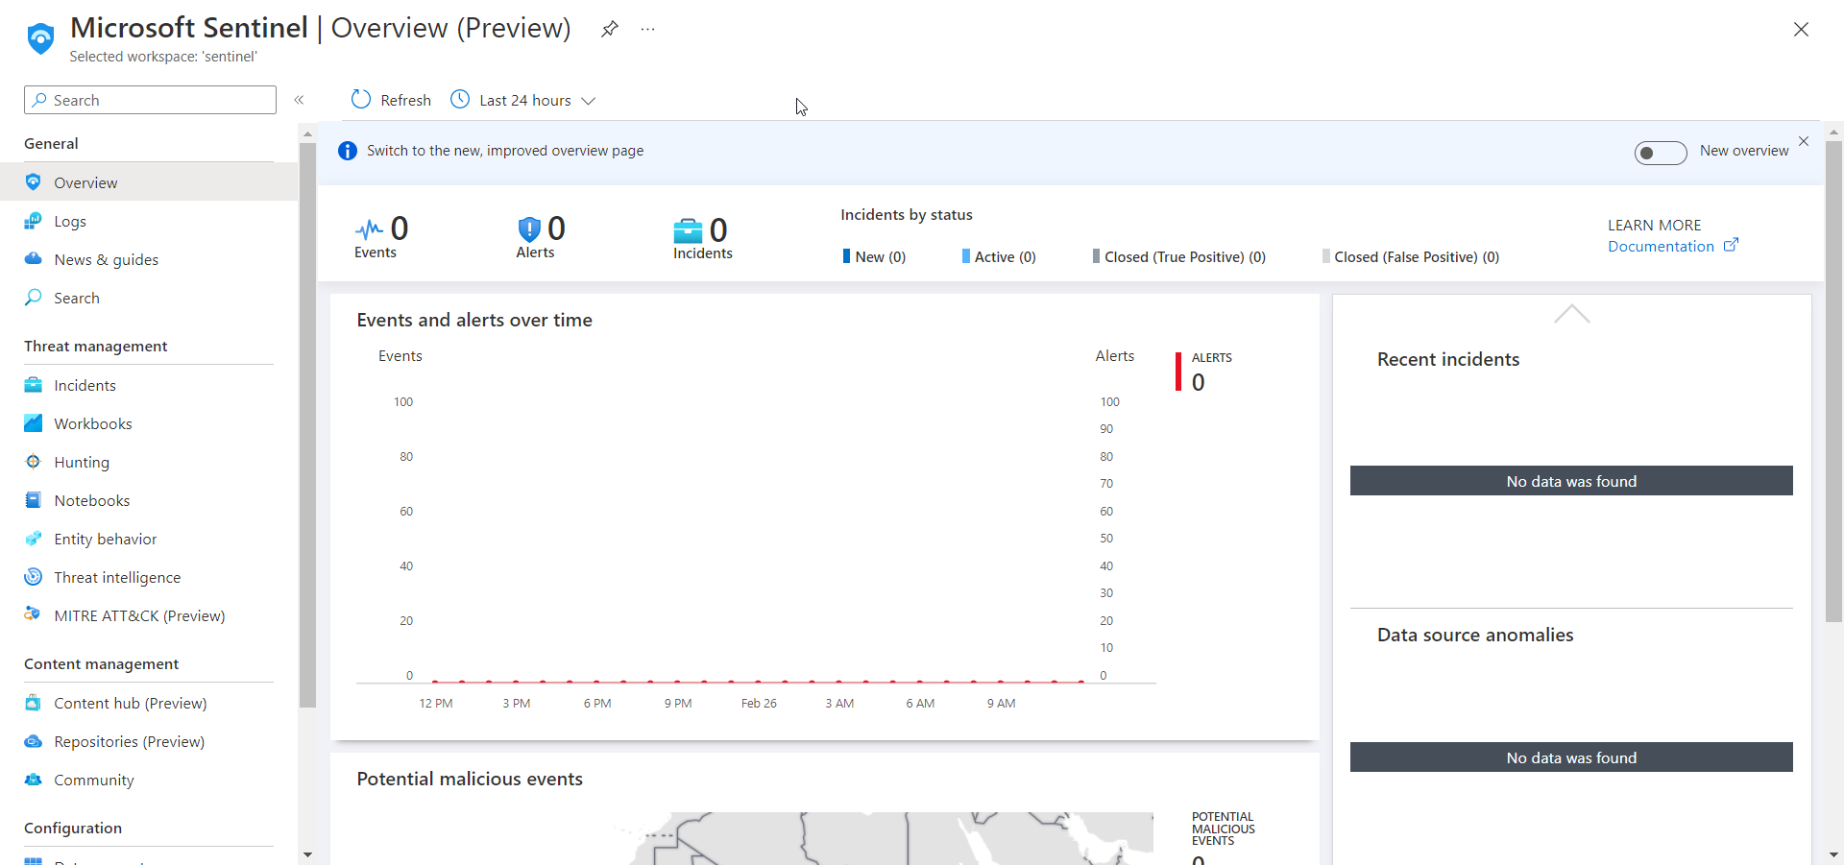Click the 'Recent incidents' heading
The height and width of the screenshot is (865, 1844).
tap(1448, 359)
